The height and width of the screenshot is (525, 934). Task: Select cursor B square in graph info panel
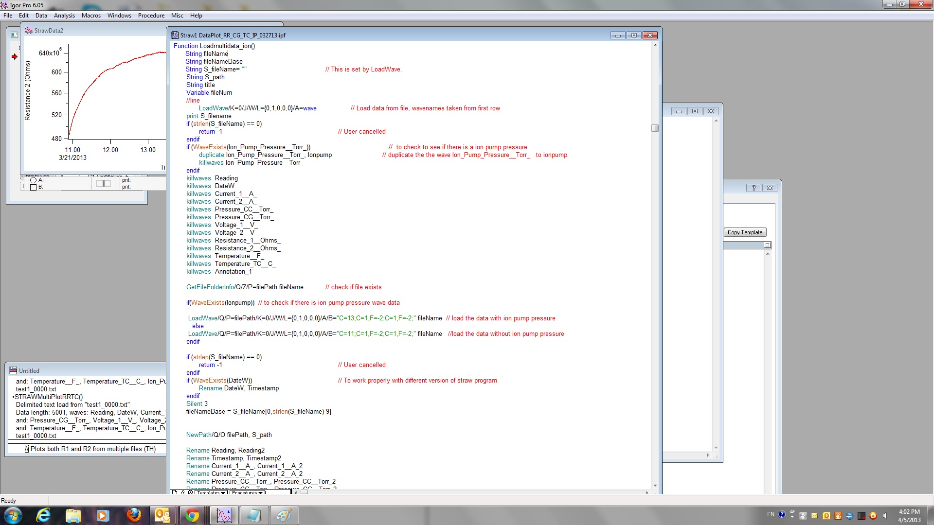coord(34,187)
